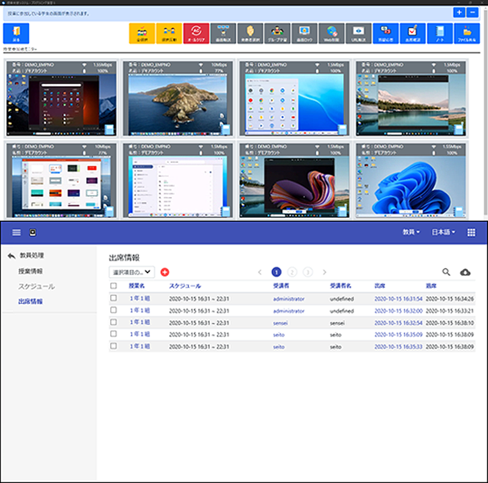Select スケジュール in the sidebar
Viewport: 488px width, 483px height.
pos(36,287)
